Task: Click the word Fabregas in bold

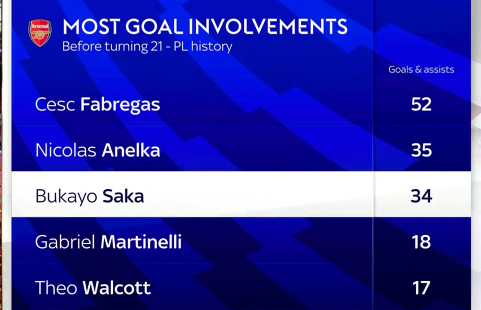Action: coord(120,105)
